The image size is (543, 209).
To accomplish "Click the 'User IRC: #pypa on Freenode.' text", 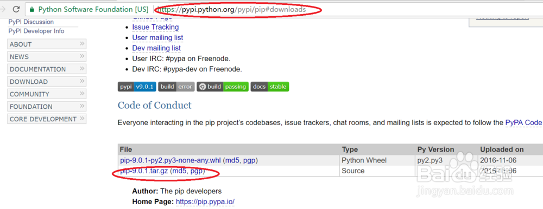I will click(181, 58).
